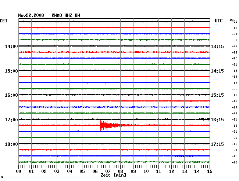Click the CET timezone label
The width and height of the screenshot is (239, 181).
[x=4, y=21]
